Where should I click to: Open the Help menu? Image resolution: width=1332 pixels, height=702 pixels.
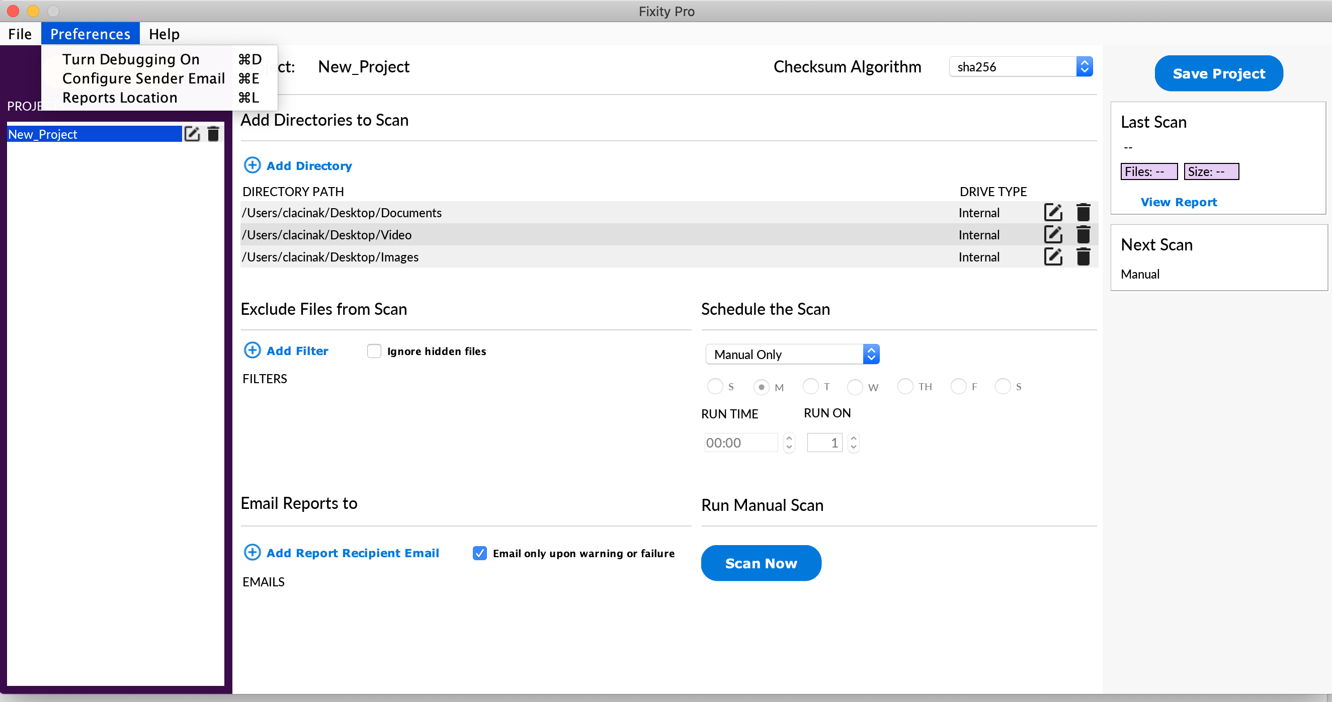click(164, 34)
